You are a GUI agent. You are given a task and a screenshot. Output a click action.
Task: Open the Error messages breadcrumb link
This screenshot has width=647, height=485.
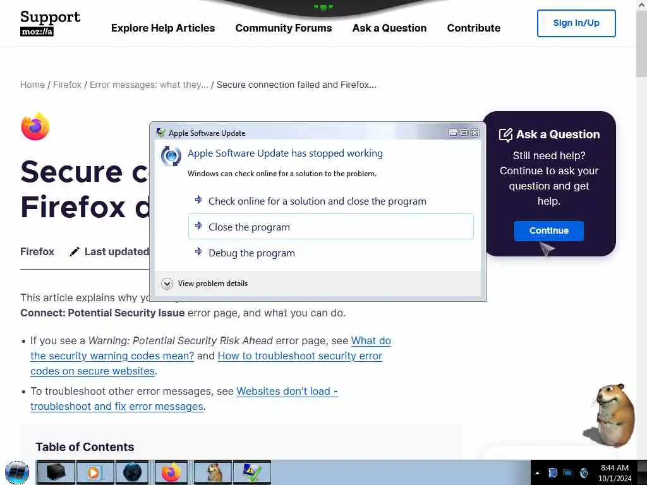click(x=149, y=85)
